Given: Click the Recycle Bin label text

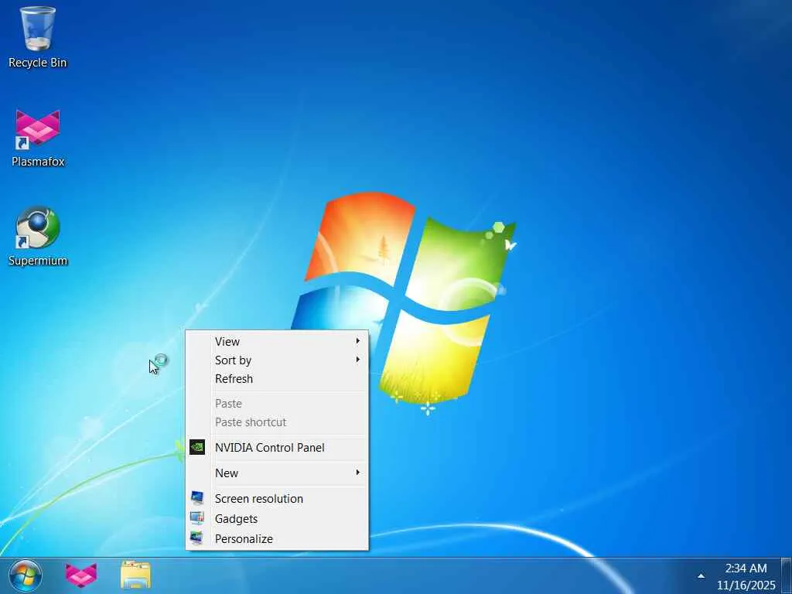Looking at the screenshot, I should [x=38, y=63].
